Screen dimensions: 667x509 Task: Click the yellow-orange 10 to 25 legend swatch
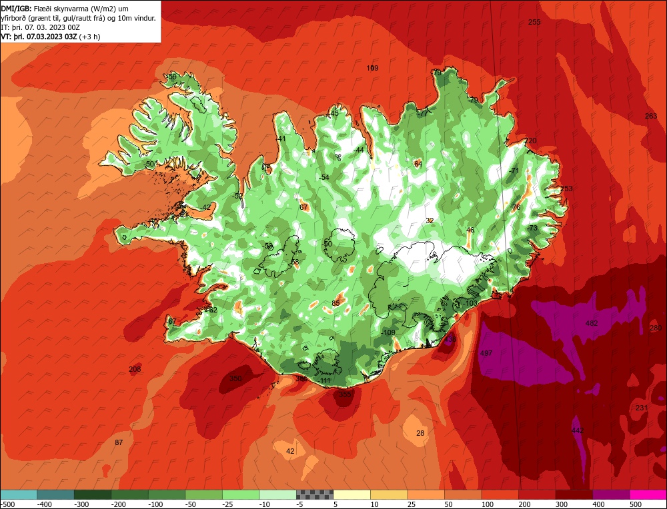pyautogui.click(x=389, y=494)
